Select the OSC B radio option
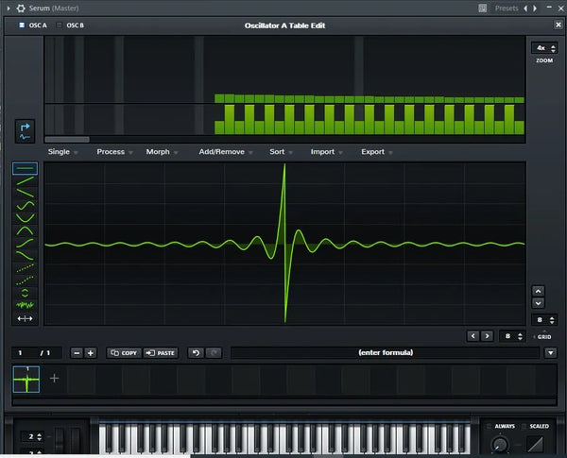 point(60,25)
